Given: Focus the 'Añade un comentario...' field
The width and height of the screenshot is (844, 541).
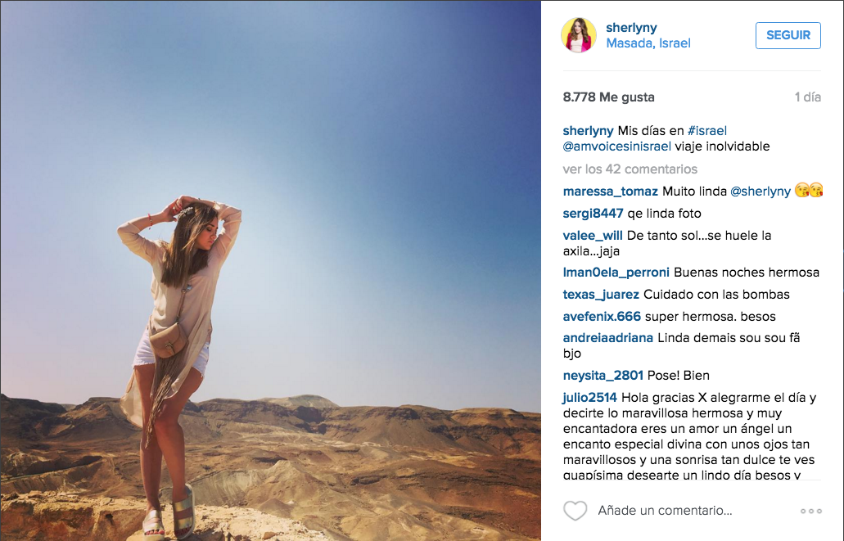Looking at the screenshot, I should (665, 511).
